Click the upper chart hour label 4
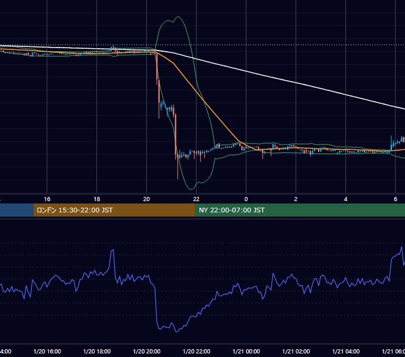This screenshot has height=357, width=405. pyautogui.click(x=345, y=199)
